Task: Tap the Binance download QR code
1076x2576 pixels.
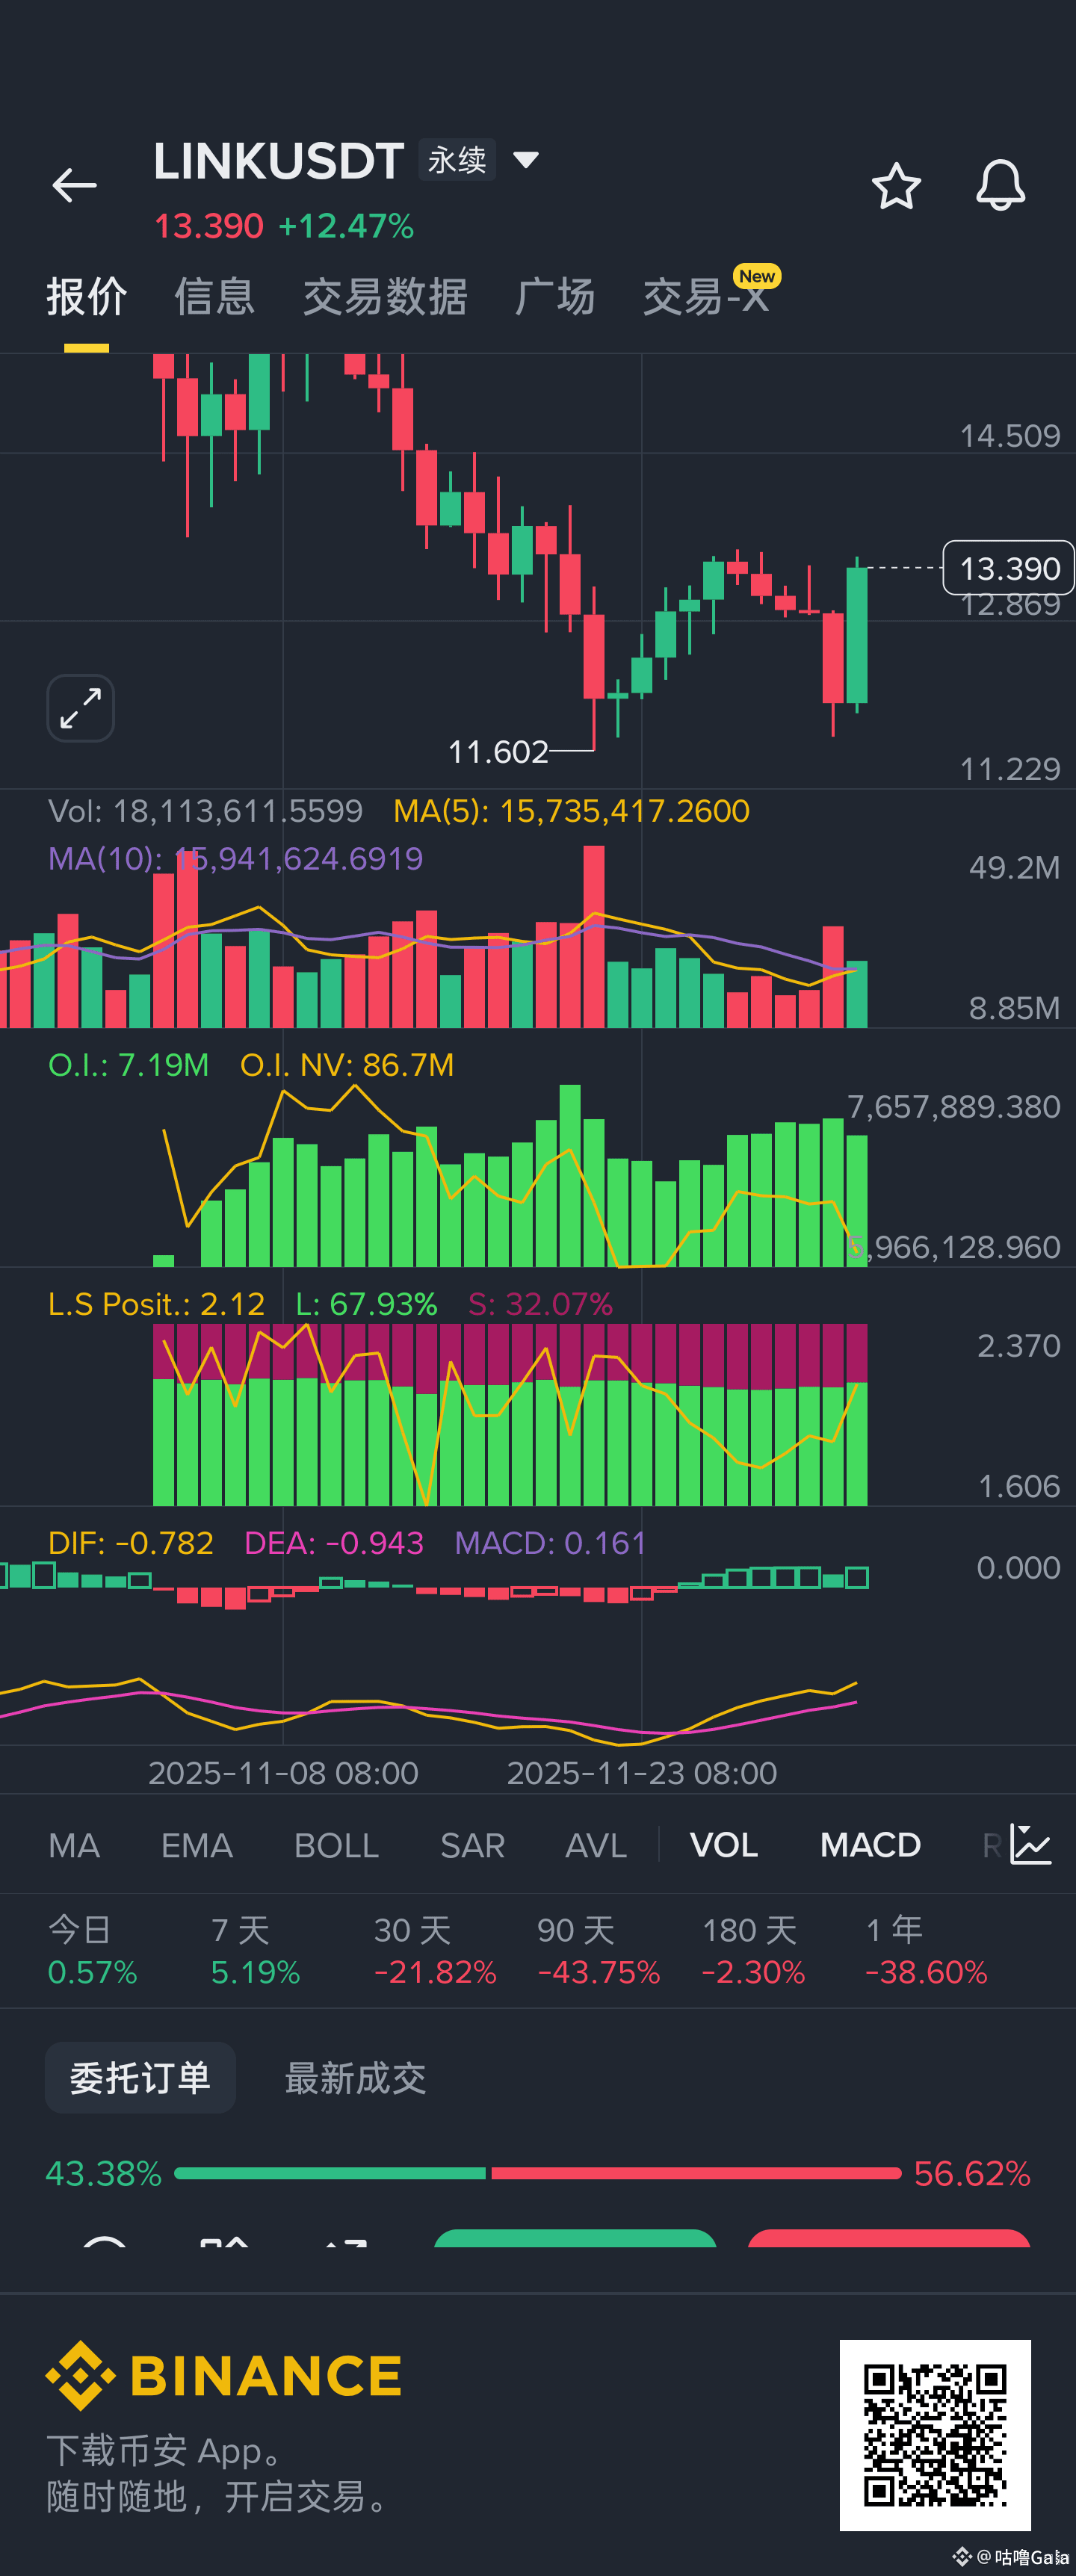Action: [934, 2434]
